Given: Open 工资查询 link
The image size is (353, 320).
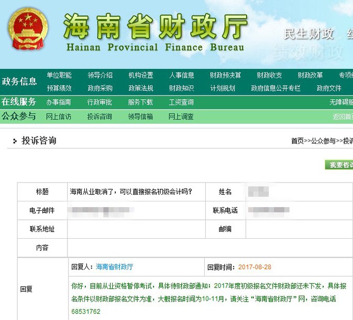Looking at the screenshot, I should coord(181,102).
